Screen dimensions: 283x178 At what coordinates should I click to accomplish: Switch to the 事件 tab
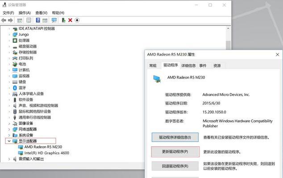pyautogui.click(x=203, y=66)
